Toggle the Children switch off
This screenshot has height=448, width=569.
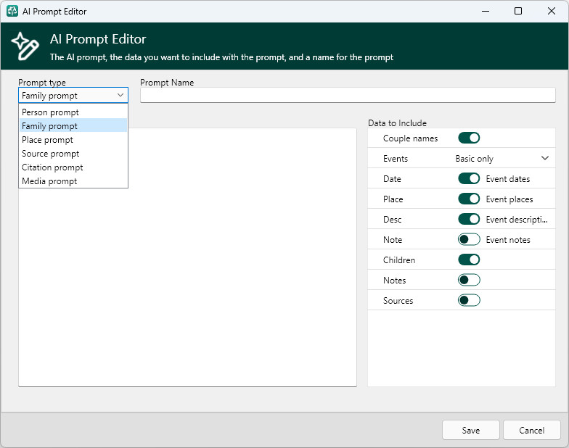click(469, 260)
